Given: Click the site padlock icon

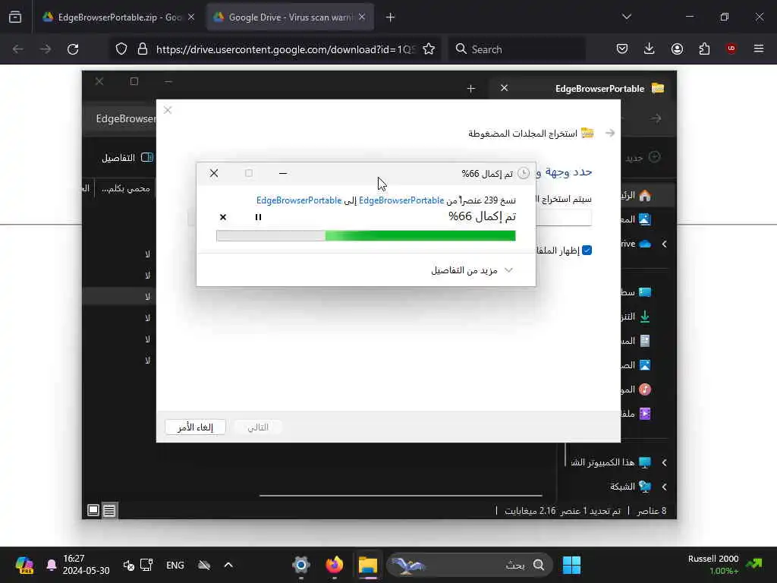Looking at the screenshot, I should point(143,49).
